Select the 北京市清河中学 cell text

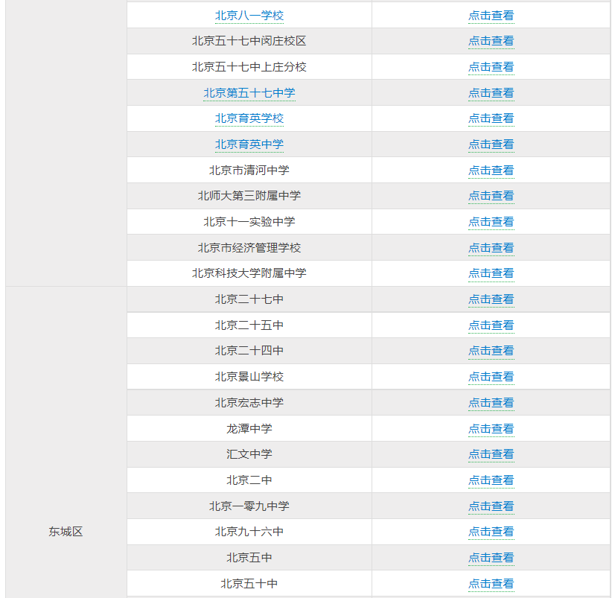pyautogui.click(x=249, y=171)
